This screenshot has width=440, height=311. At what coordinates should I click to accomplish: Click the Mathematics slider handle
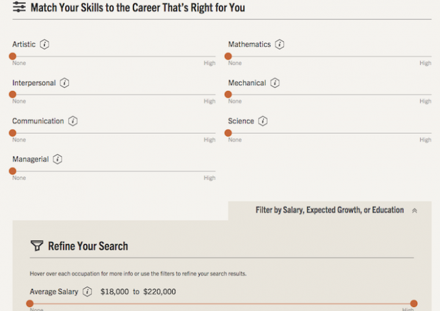pyautogui.click(x=228, y=56)
